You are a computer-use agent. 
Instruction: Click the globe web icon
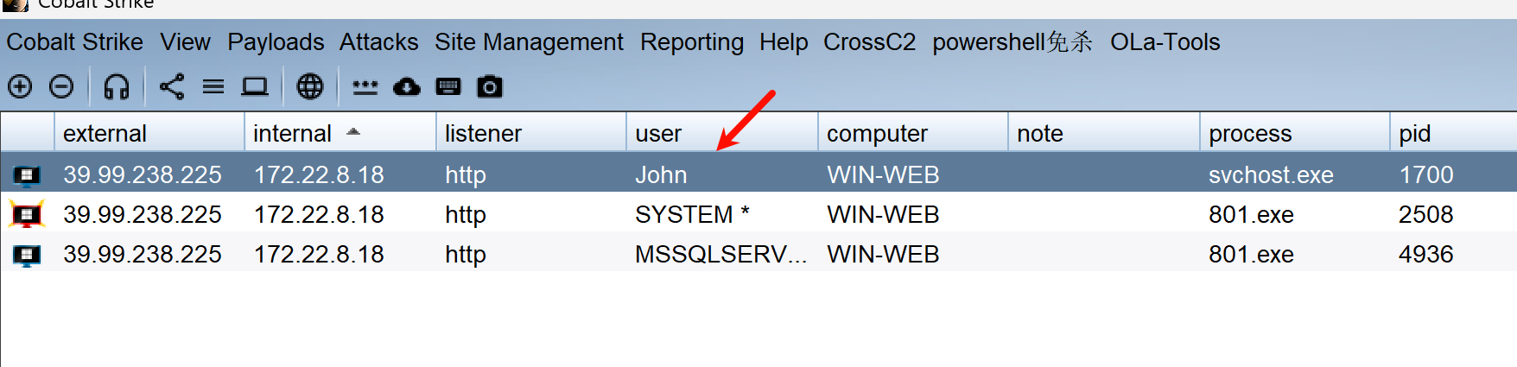pyautogui.click(x=310, y=86)
